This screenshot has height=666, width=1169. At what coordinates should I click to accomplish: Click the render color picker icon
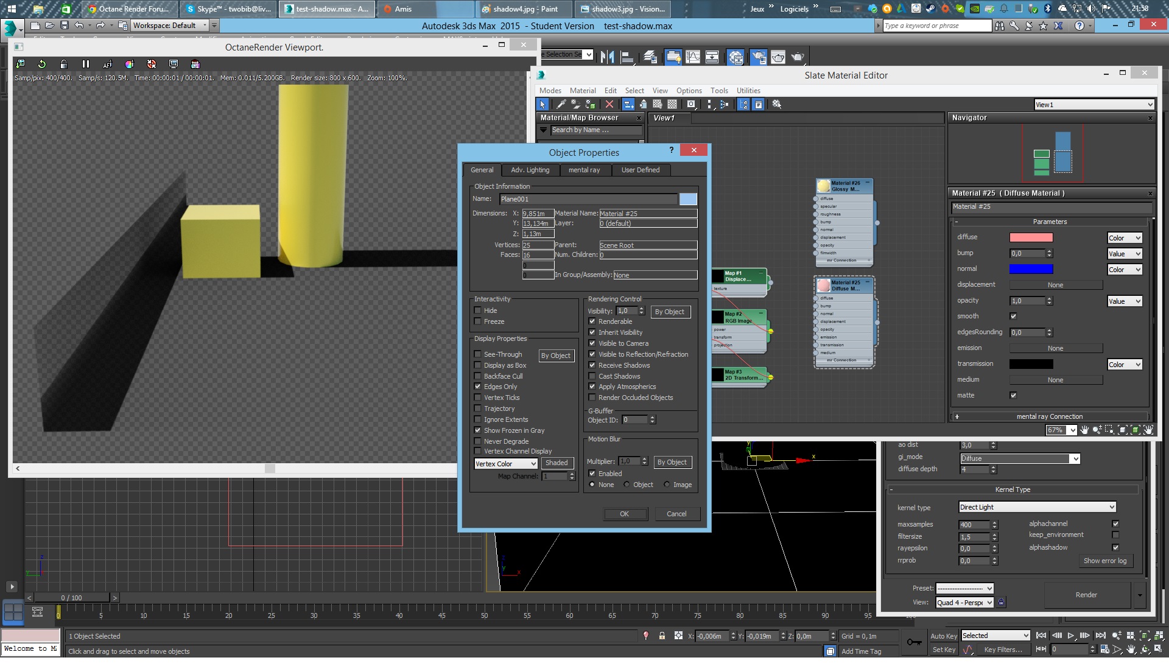click(x=129, y=64)
